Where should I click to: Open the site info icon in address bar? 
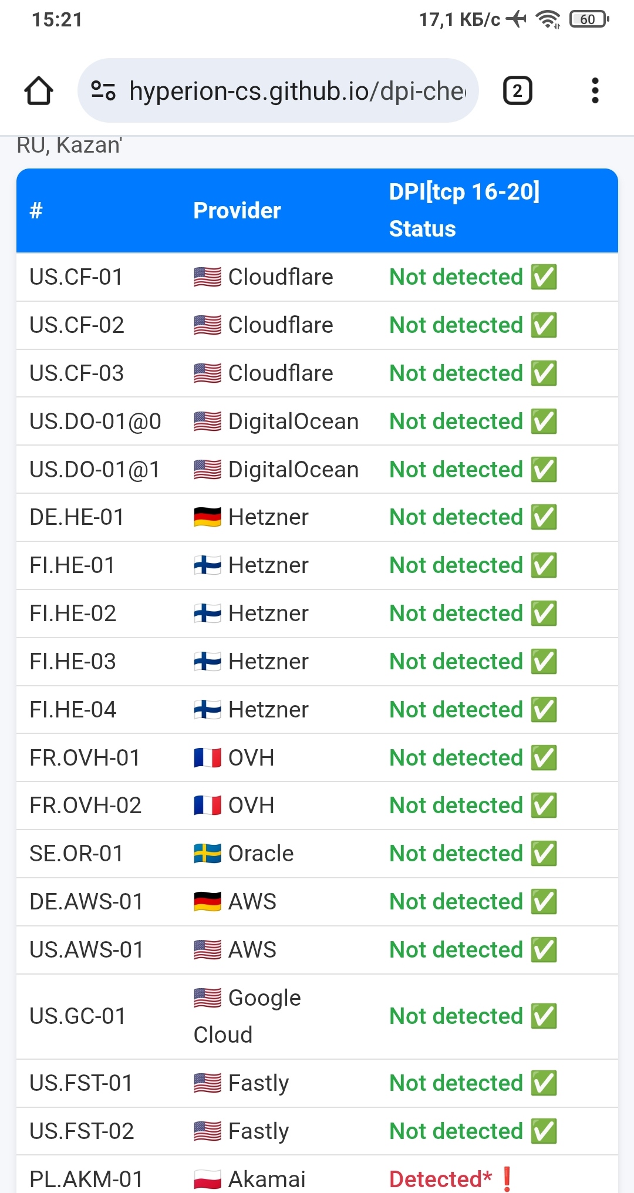click(x=103, y=91)
